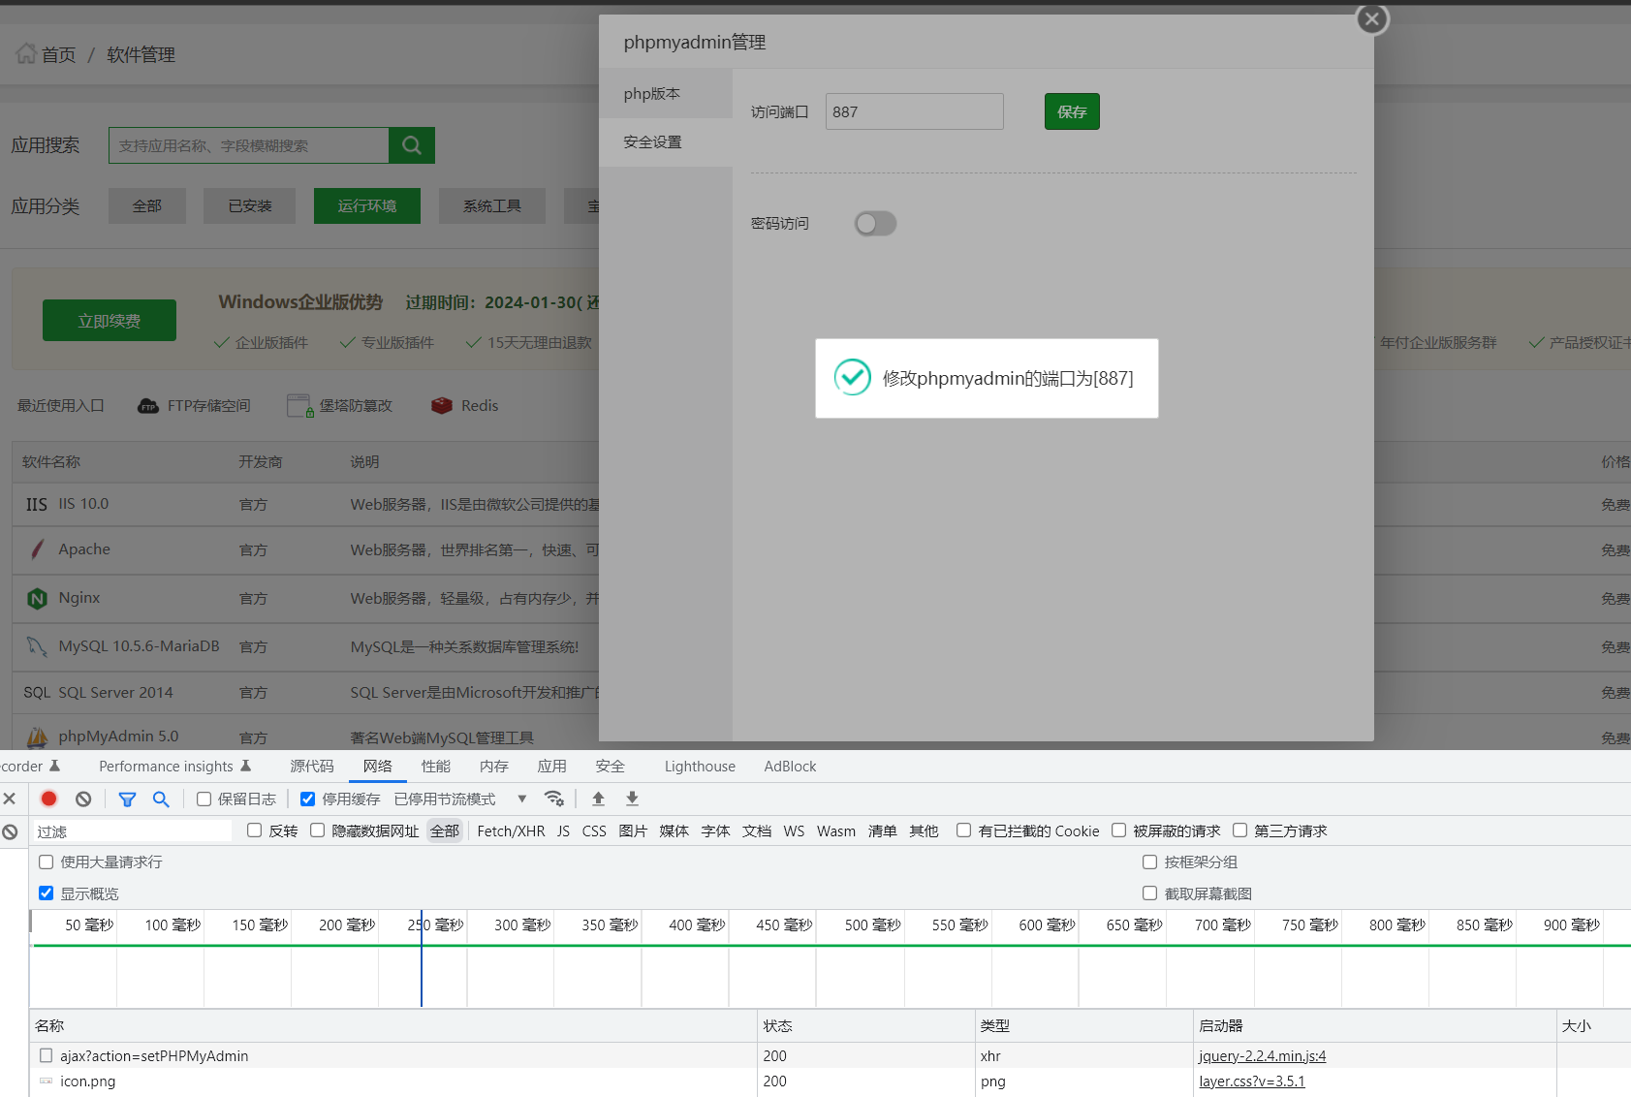
Task: Click the phpMyAdmin sailboat icon
Action: (37, 737)
